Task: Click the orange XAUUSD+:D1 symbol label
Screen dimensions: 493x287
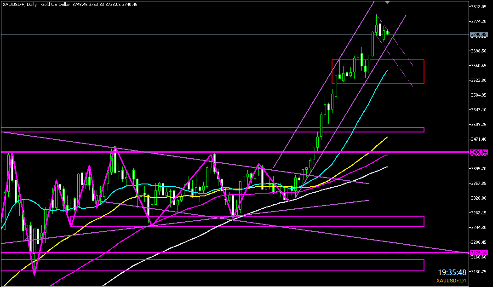Action: (x=453, y=280)
